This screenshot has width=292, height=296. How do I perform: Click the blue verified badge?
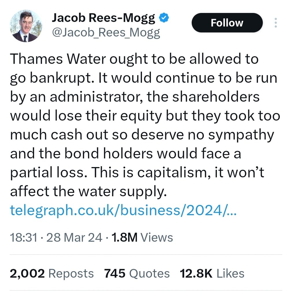click(165, 19)
